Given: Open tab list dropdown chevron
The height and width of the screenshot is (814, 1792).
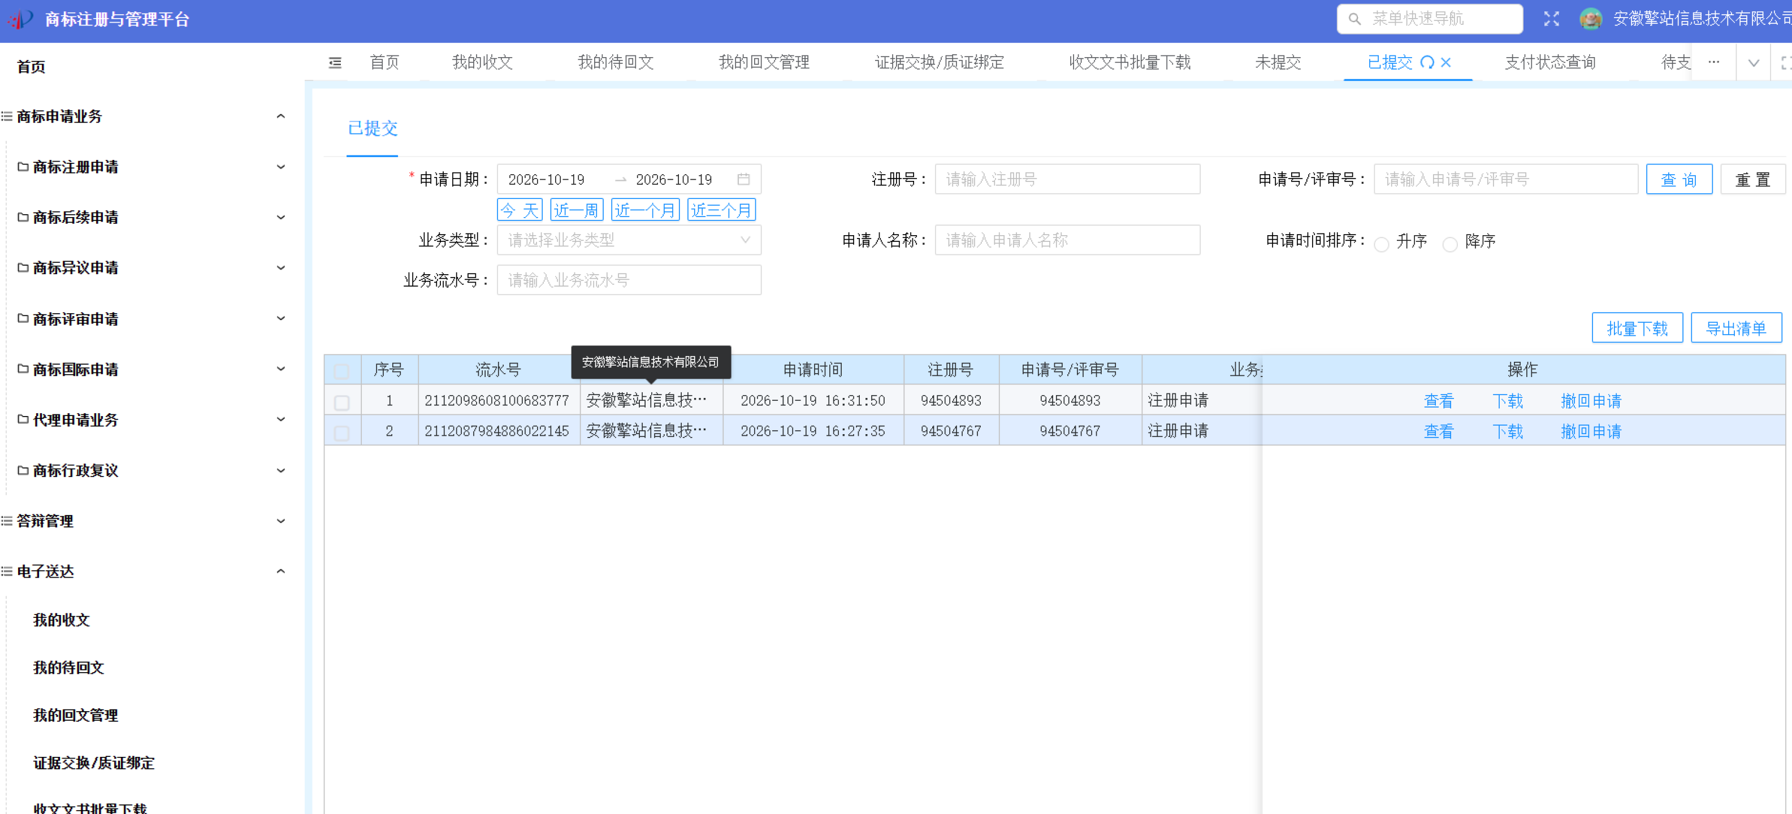Looking at the screenshot, I should (1754, 63).
